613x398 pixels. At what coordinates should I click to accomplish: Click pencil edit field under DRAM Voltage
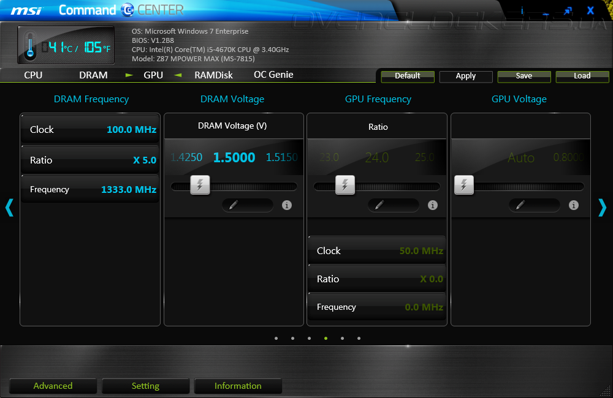(x=248, y=205)
